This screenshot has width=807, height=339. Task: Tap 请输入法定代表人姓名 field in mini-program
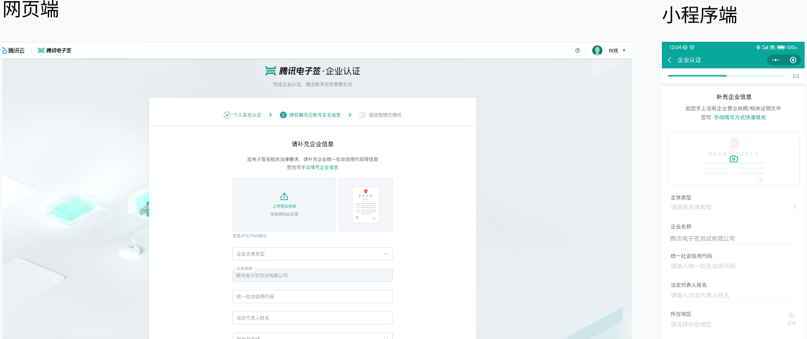733,295
